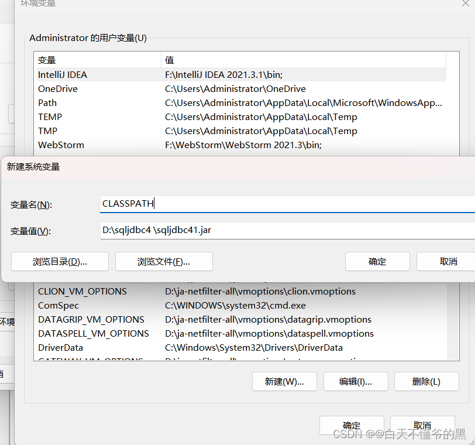This screenshot has height=445, width=475.
Task: Click the variable value field with sqljdbc41.jar path
Action: click(287, 231)
